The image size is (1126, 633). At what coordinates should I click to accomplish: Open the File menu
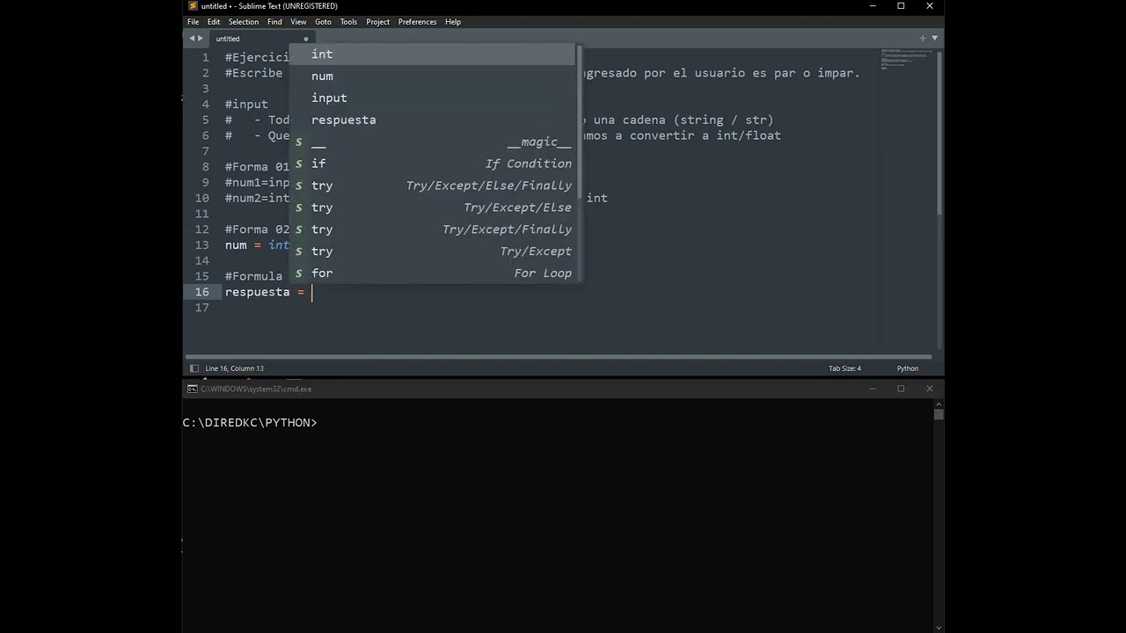(x=193, y=22)
